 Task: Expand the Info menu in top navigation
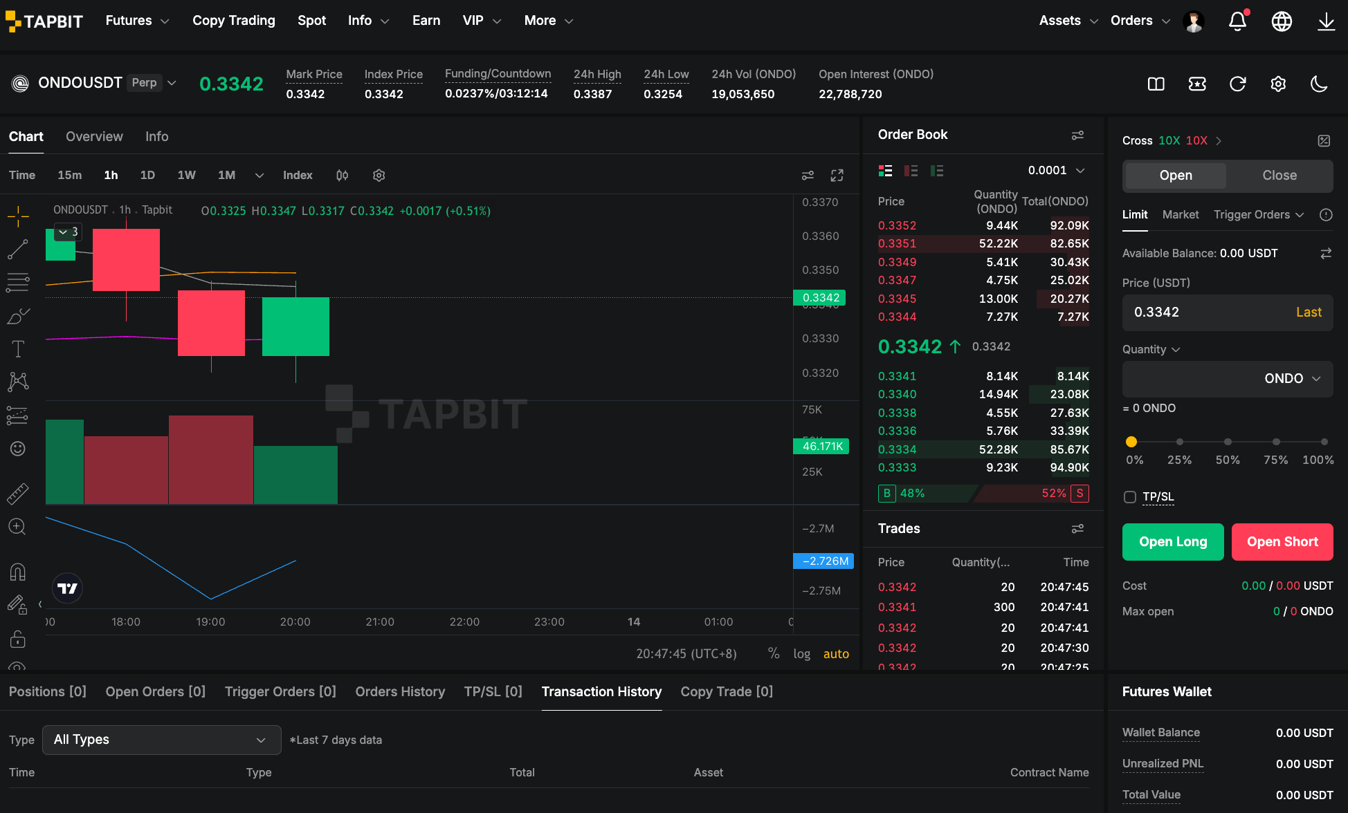[368, 21]
